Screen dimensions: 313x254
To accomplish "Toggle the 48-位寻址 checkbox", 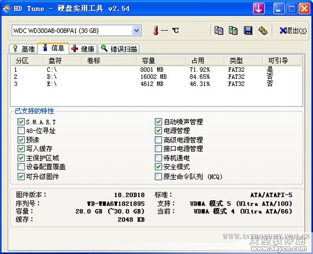I will tap(21, 131).
